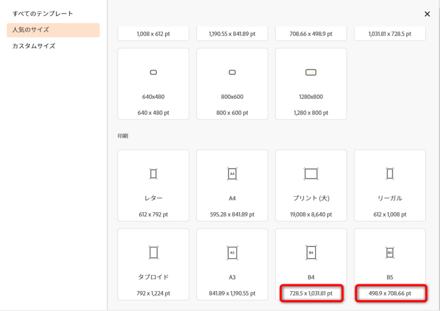The image size is (440, 311).
Task: Choose the 1,190.55 x 841.89 pt template card
Action: (232, 33)
